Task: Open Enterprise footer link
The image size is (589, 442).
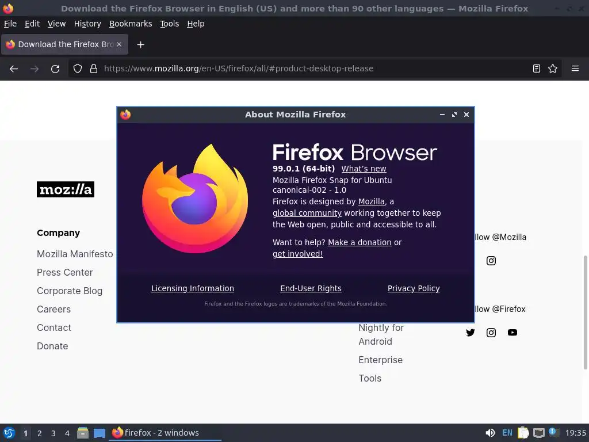Action: [380, 360]
